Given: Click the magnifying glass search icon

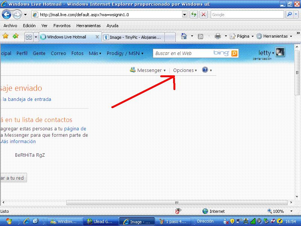Looking at the screenshot, I should click(x=289, y=14).
